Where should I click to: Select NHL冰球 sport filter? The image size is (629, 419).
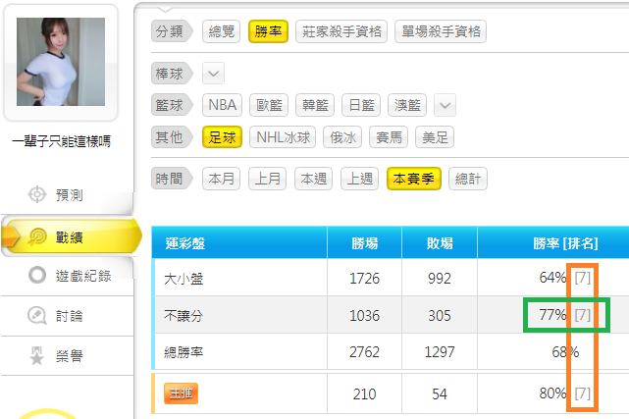click(283, 137)
